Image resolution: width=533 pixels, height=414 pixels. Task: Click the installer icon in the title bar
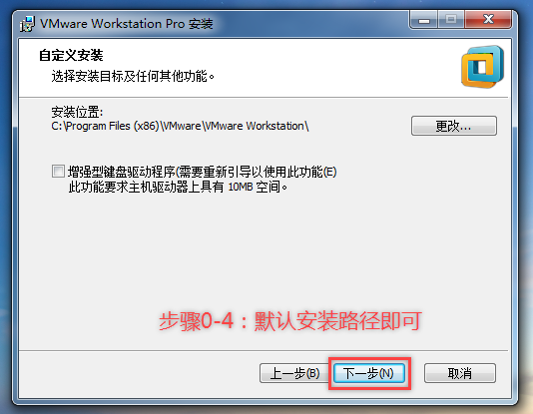[x=27, y=24]
